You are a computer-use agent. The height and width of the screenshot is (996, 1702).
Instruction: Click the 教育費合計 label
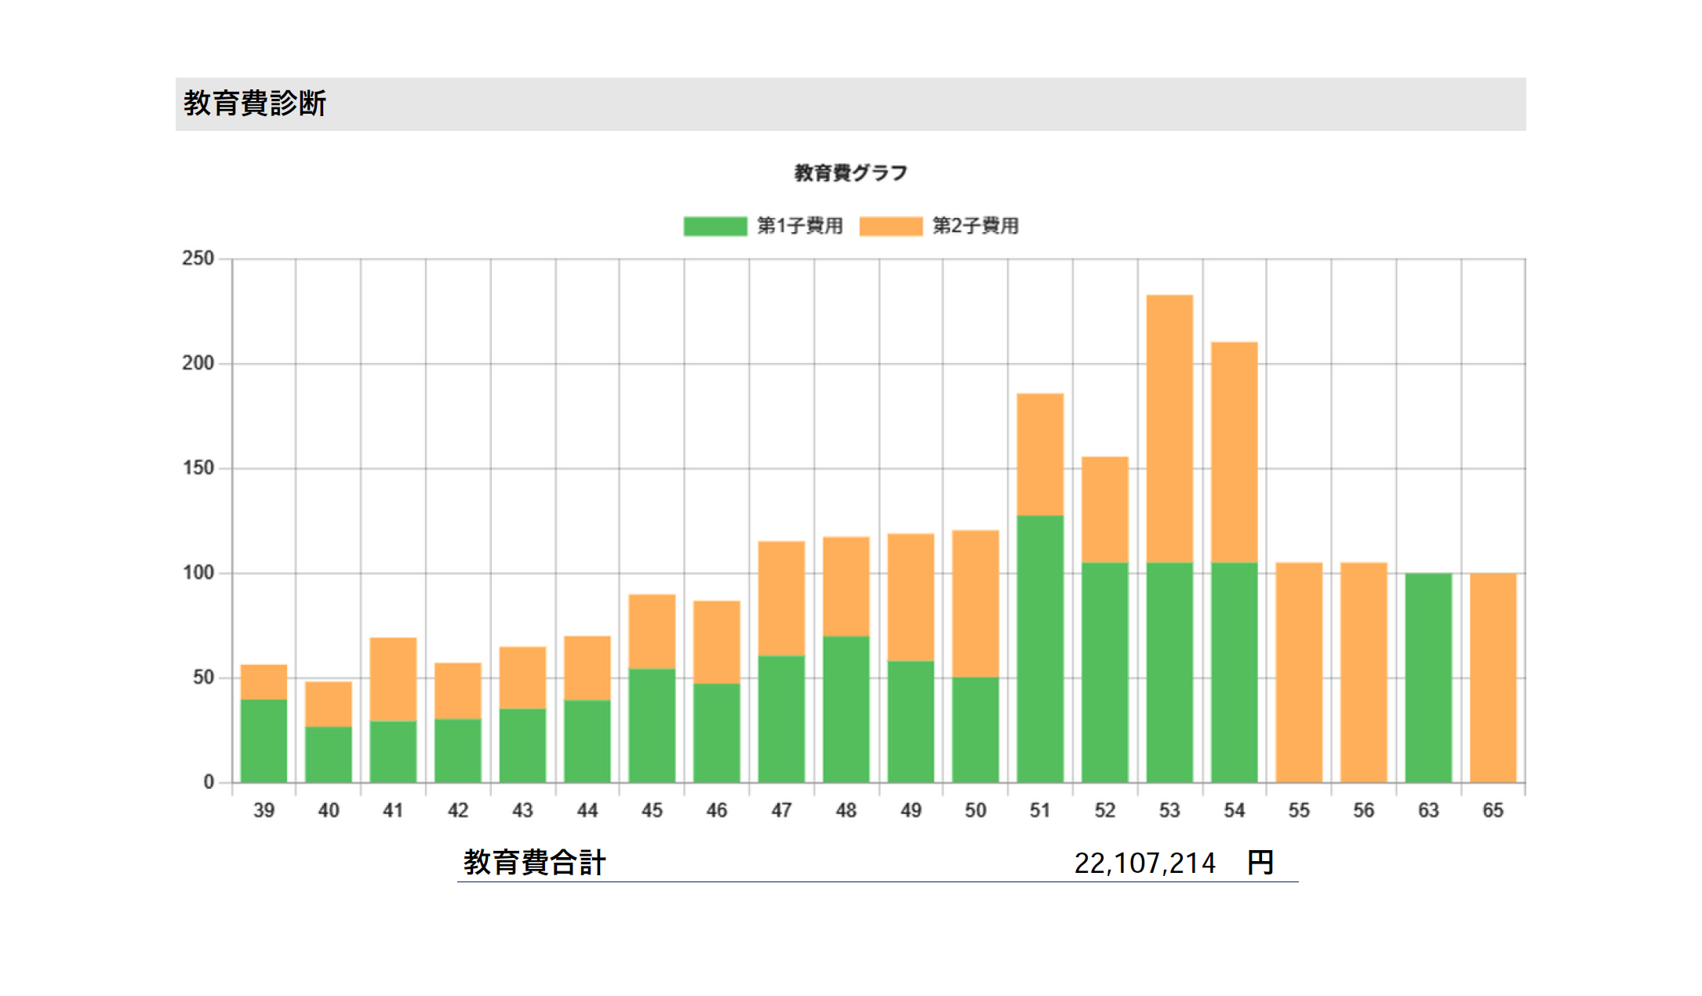tap(534, 863)
